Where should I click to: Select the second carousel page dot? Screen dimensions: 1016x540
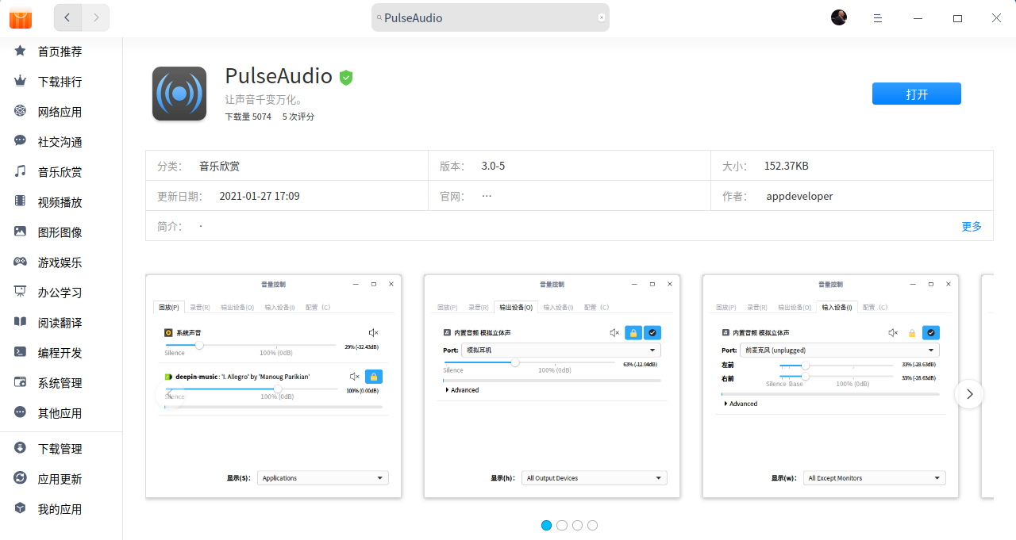click(x=562, y=525)
